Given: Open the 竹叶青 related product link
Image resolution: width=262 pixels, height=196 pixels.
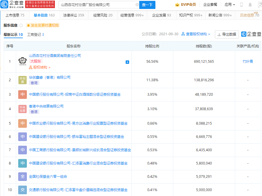Looking at the screenshot, I should point(248,62).
